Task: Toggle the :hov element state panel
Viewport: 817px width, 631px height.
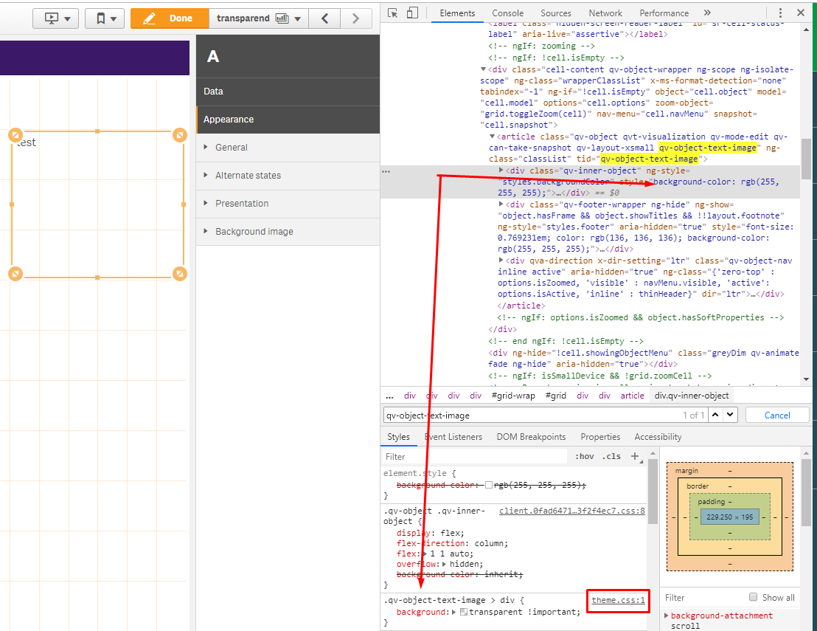Action: pyautogui.click(x=584, y=457)
